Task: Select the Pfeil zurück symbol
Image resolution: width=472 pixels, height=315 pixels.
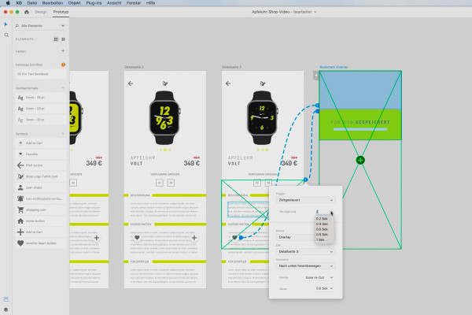Action: [x=40, y=165]
